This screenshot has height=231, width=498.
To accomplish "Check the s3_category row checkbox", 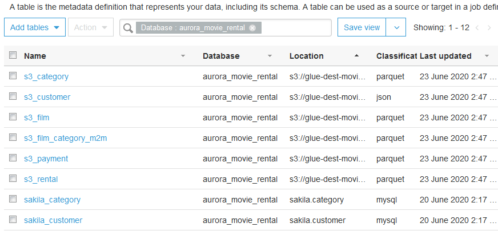I will (x=13, y=76).
